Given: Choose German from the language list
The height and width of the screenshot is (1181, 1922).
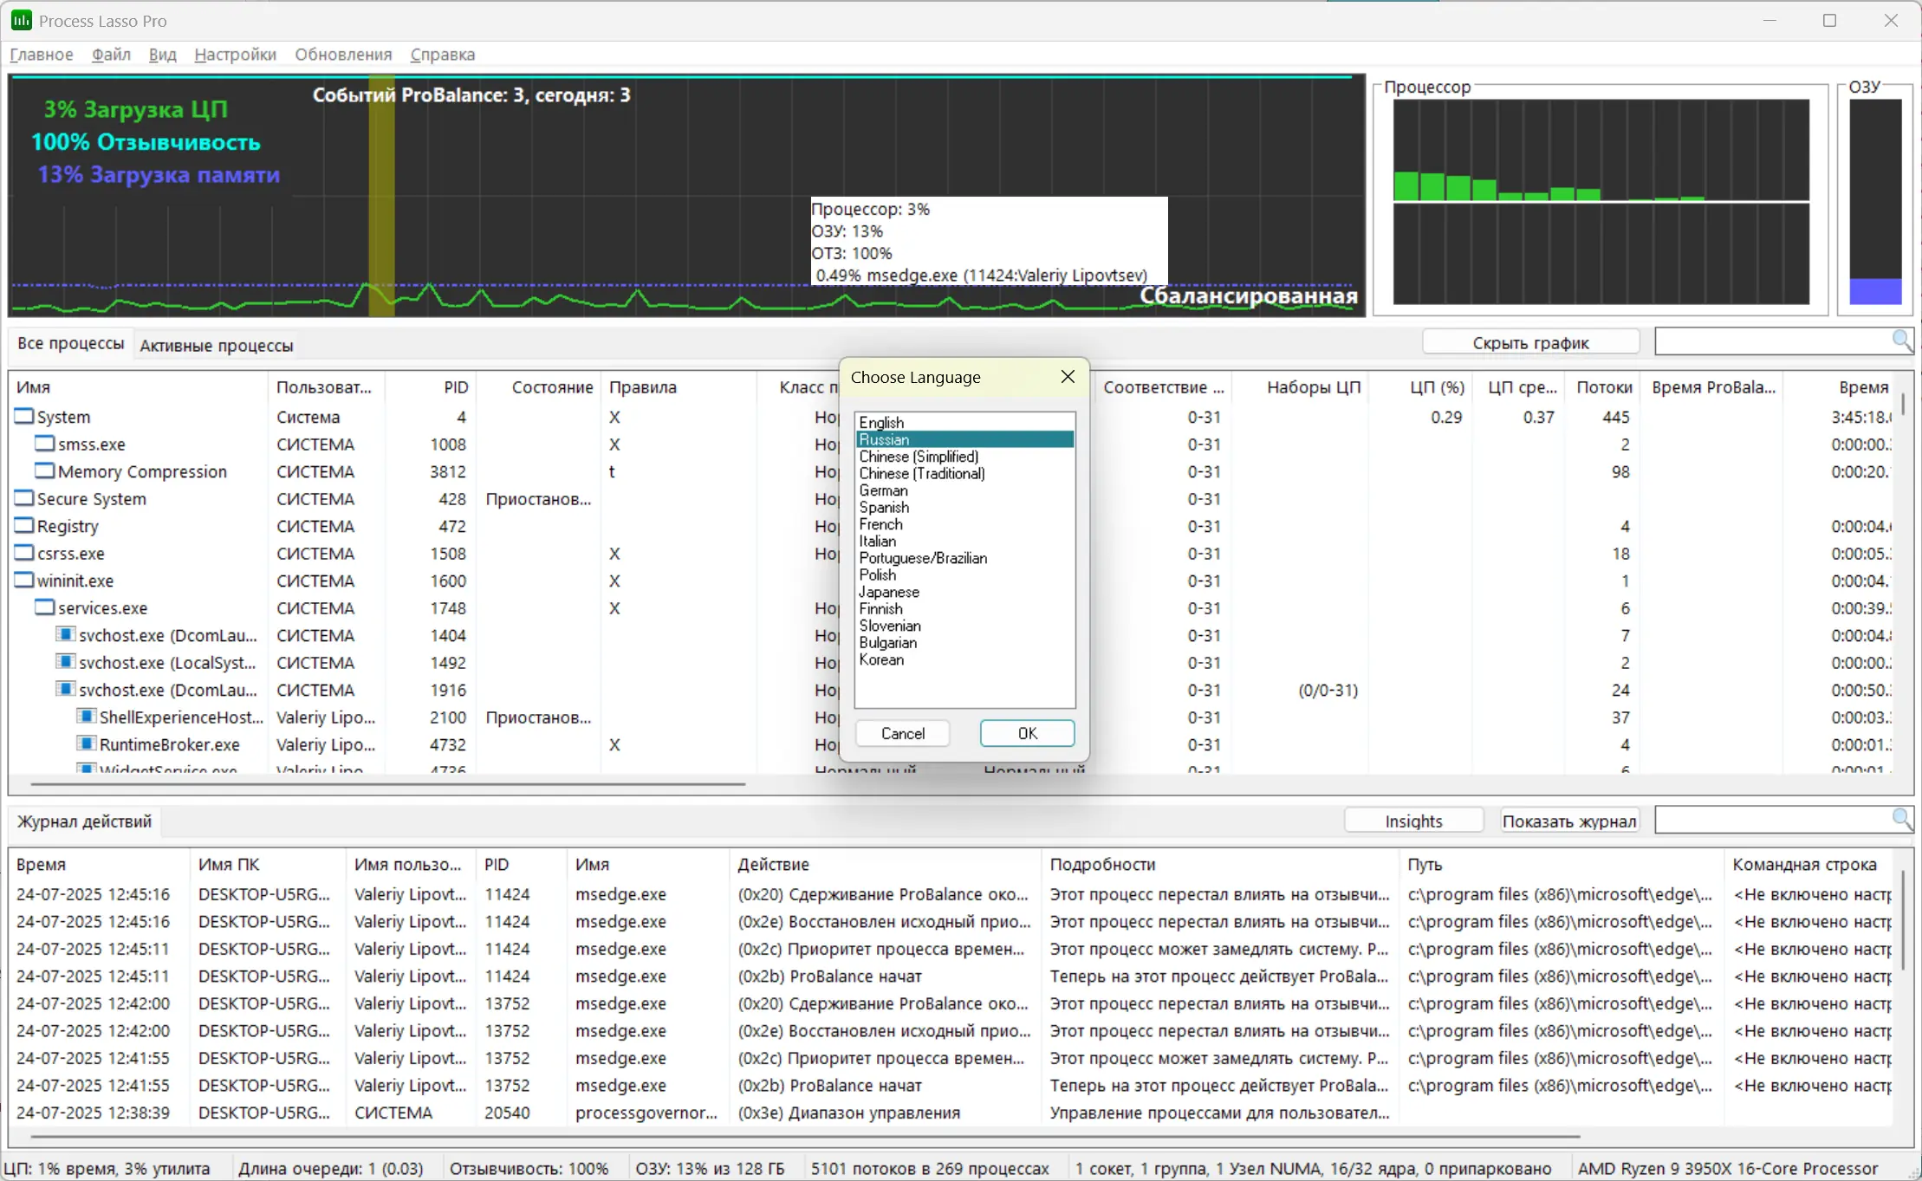Looking at the screenshot, I should click(883, 490).
